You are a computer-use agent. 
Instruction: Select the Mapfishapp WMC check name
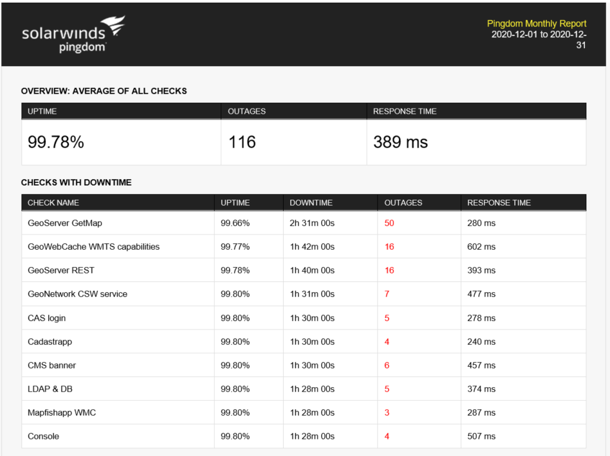click(62, 413)
